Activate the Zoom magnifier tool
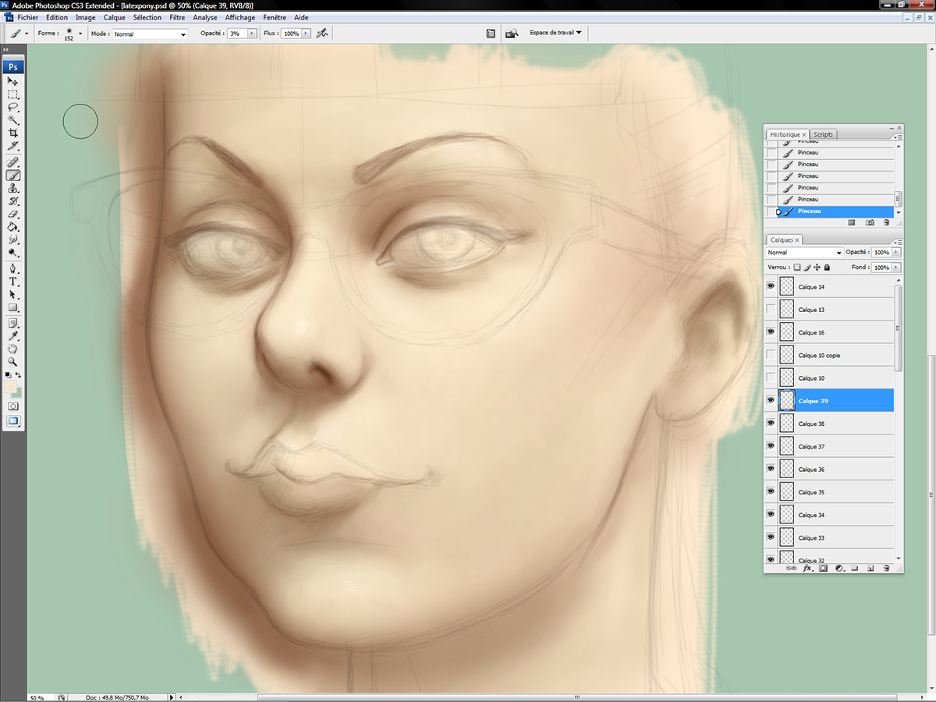936x702 pixels. 13,362
